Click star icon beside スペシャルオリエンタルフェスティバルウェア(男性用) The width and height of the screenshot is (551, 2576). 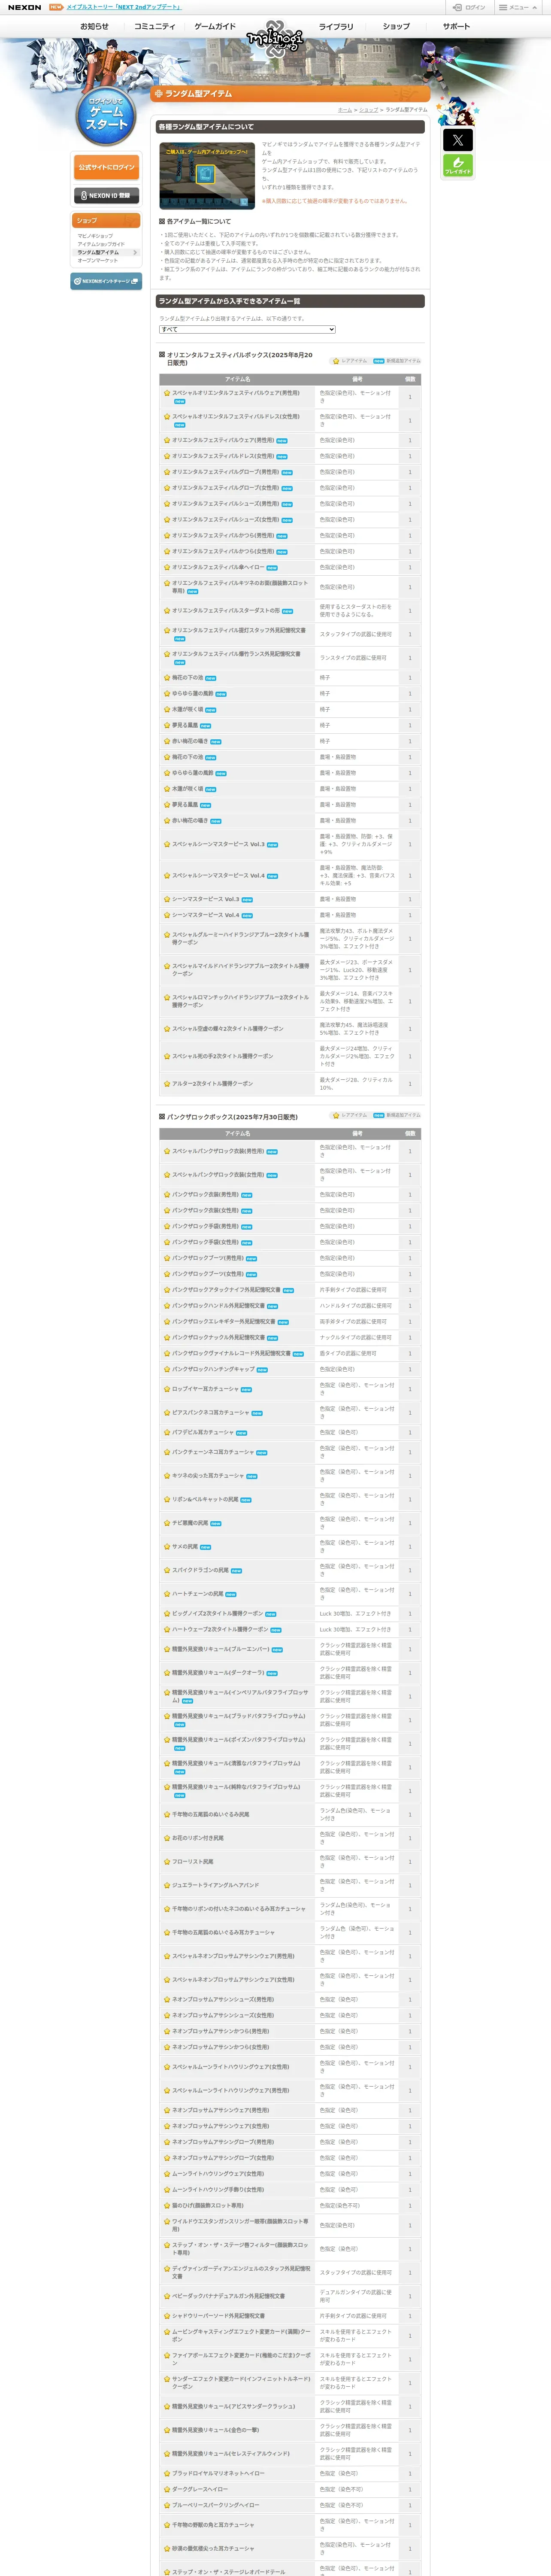167,393
